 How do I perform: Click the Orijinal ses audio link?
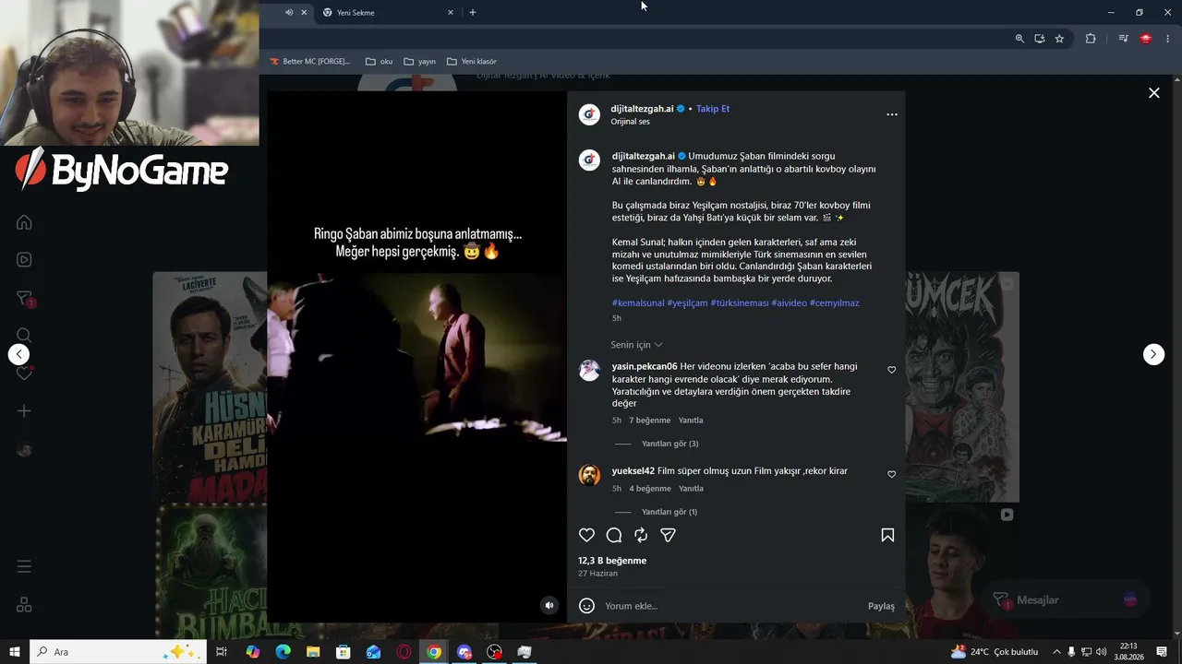(631, 122)
